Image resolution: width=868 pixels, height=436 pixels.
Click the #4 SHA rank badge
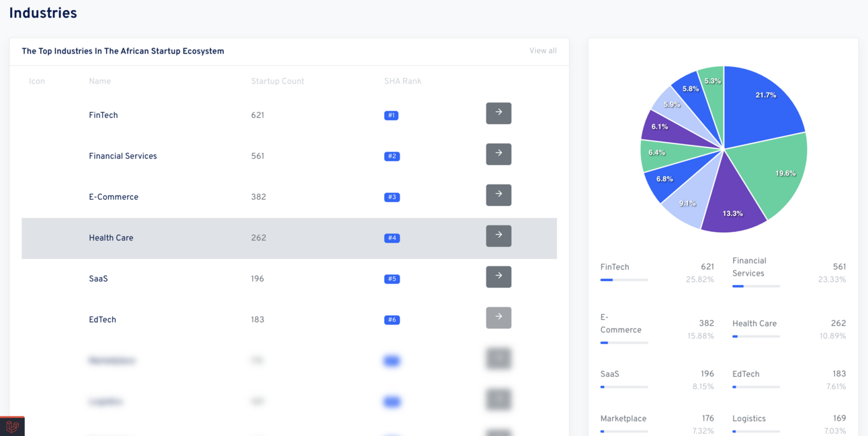coord(392,238)
